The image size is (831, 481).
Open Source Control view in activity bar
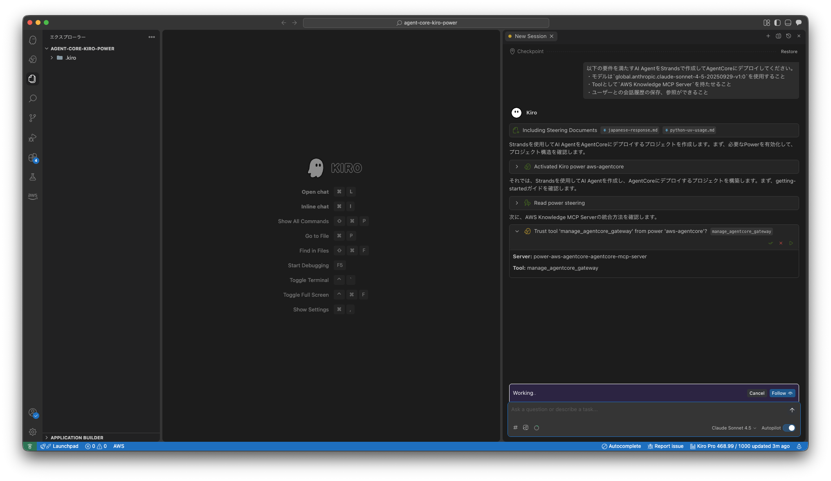pyautogui.click(x=33, y=118)
